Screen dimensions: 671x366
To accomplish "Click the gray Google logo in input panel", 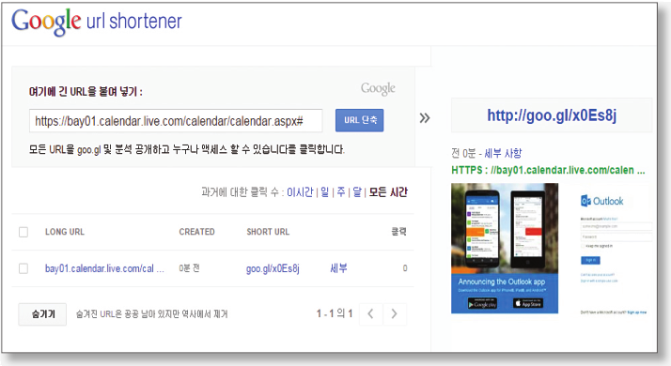I will (x=378, y=88).
